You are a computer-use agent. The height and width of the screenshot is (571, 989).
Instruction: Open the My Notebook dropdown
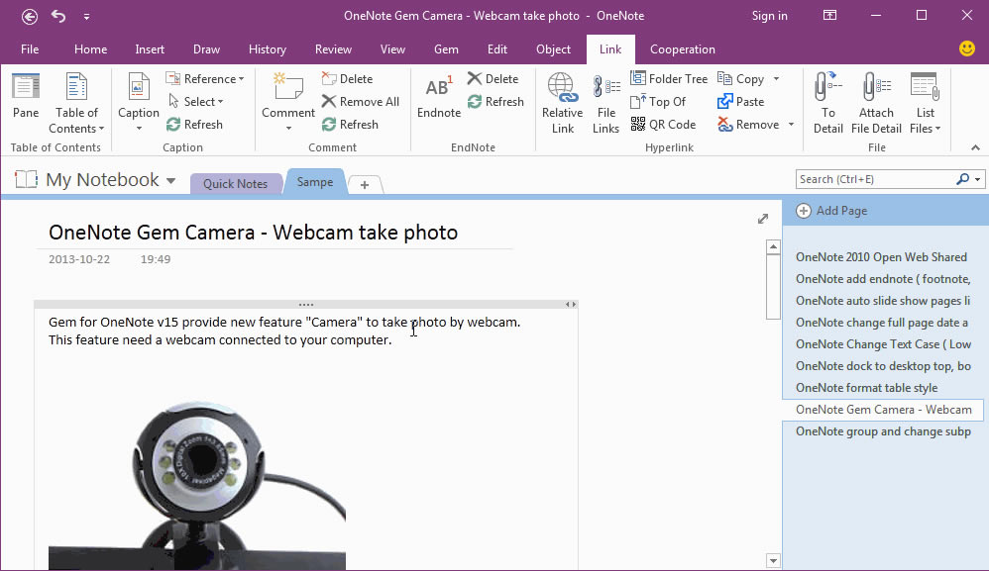(170, 180)
